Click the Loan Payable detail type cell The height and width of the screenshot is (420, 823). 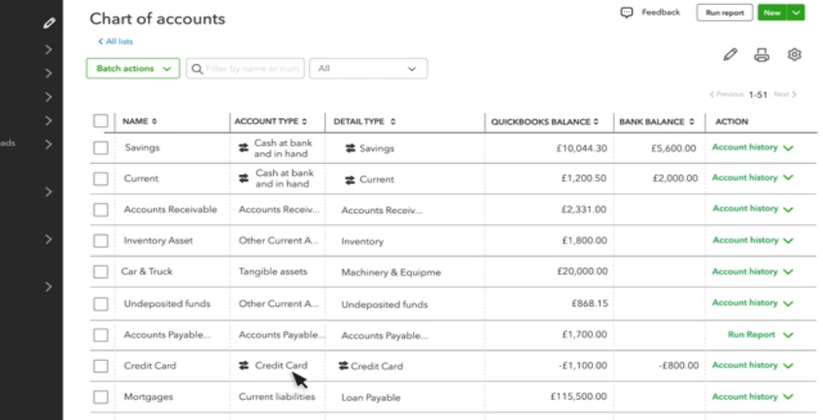tap(370, 398)
